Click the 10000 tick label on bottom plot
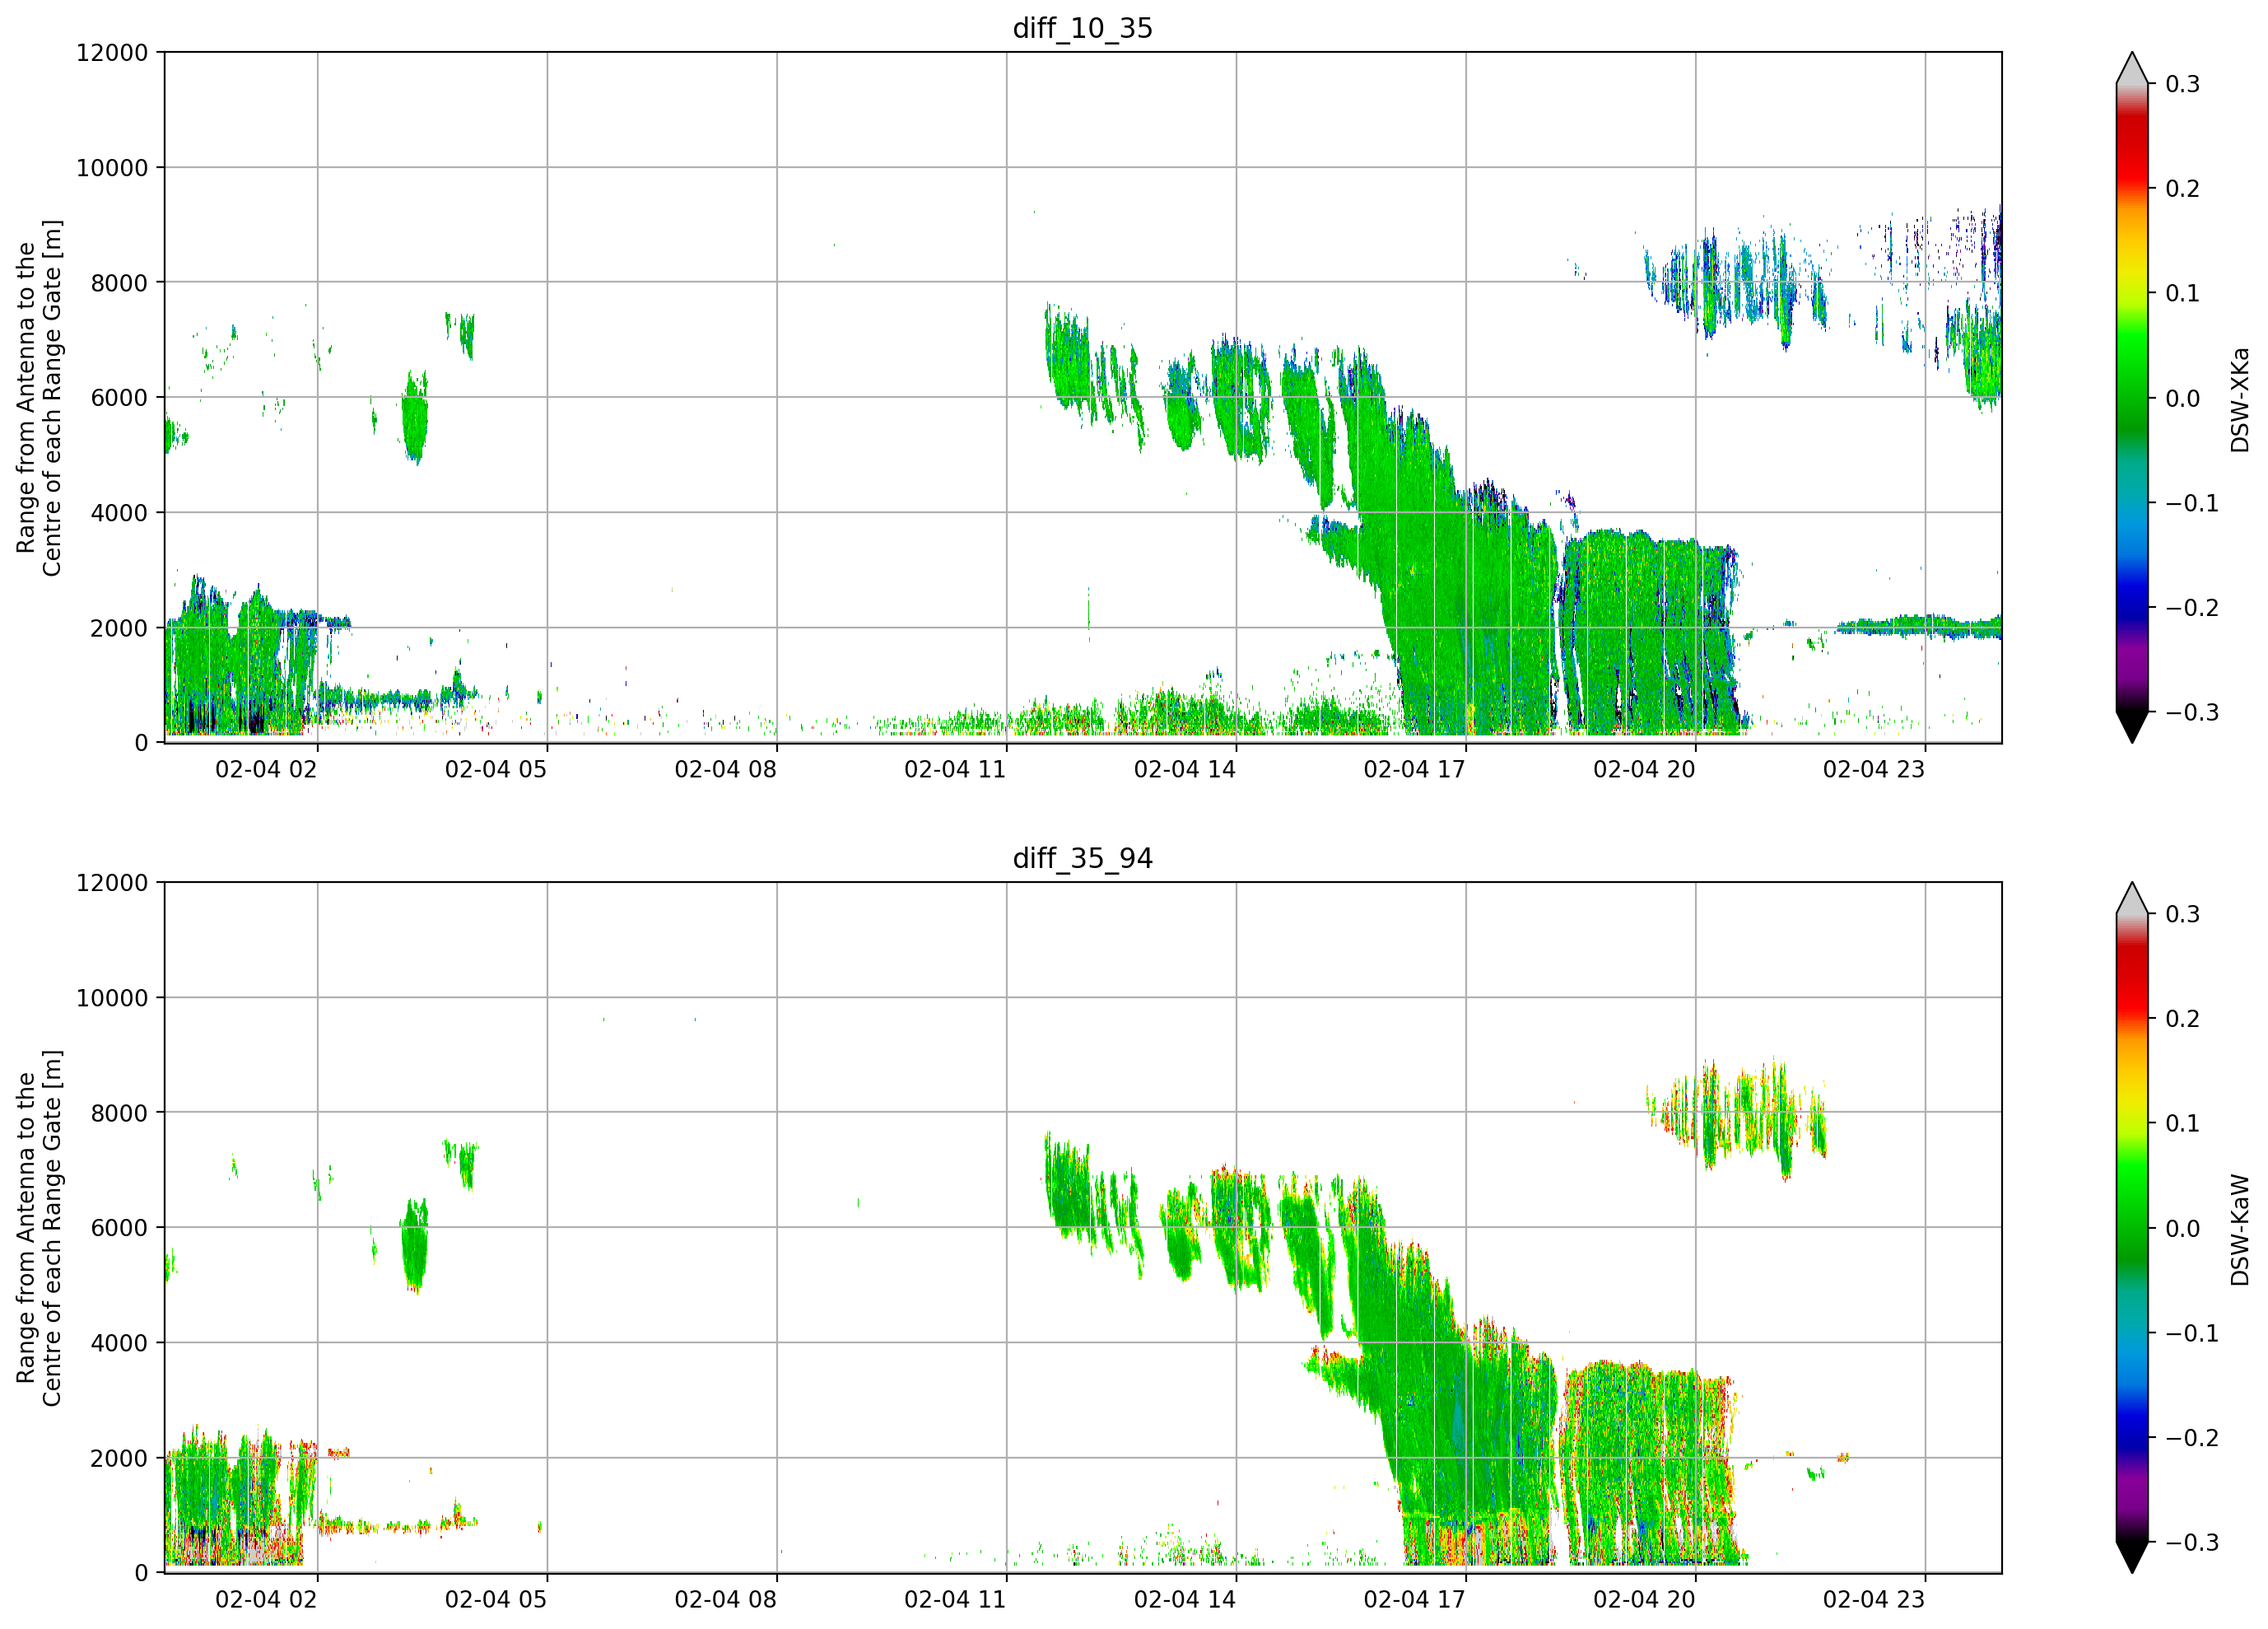 (112, 999)
